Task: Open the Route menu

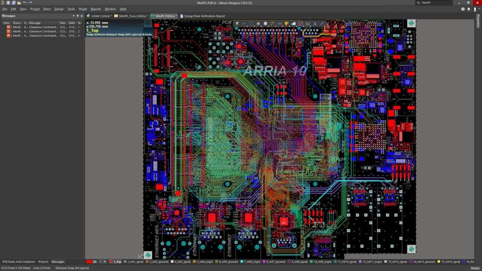Action: 83,9
